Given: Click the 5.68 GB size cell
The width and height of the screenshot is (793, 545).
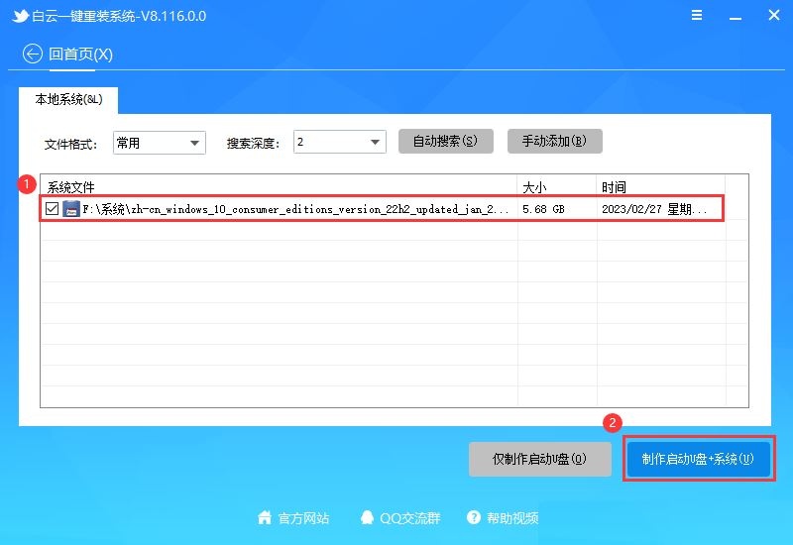Looking at the screenshot, I should click(543, 209).
